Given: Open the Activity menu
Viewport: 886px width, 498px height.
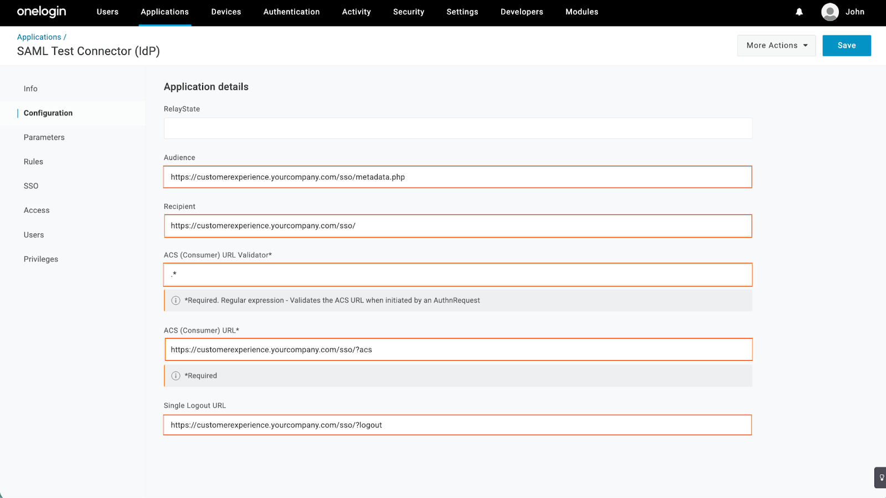Looking at the screenshot, I should coord(356,12).
